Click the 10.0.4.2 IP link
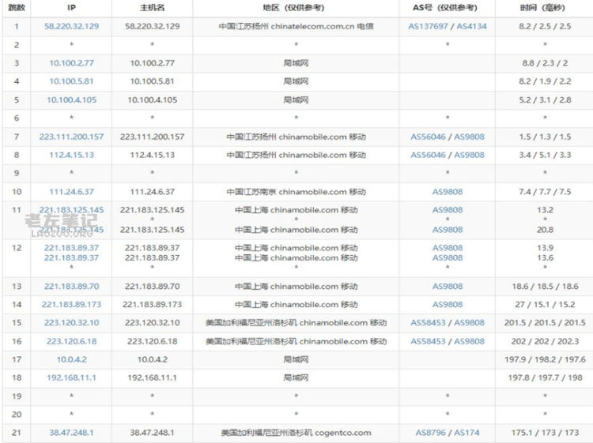The height and width of the screenshot is (443, 593). [72, 359]
